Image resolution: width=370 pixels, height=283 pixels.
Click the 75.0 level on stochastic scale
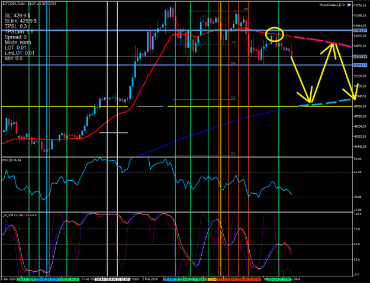(358, 229)
